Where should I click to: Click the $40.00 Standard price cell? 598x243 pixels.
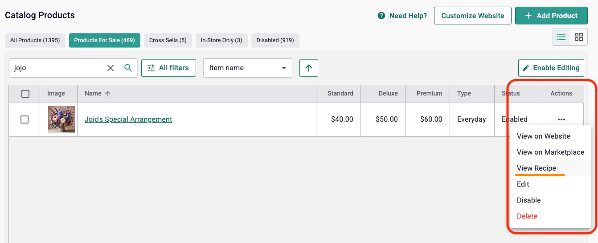click(338, 120)
